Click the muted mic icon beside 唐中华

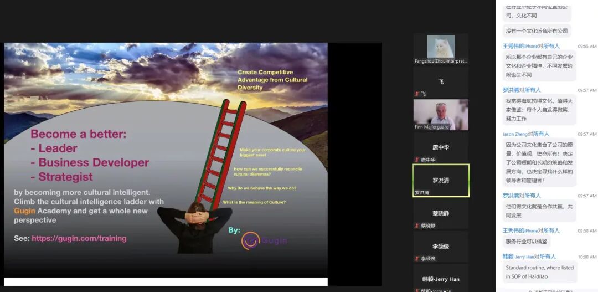click(417, 160)
